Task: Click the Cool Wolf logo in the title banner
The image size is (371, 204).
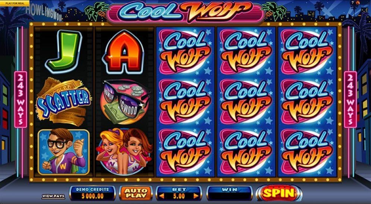Action: tap(185, 11)
